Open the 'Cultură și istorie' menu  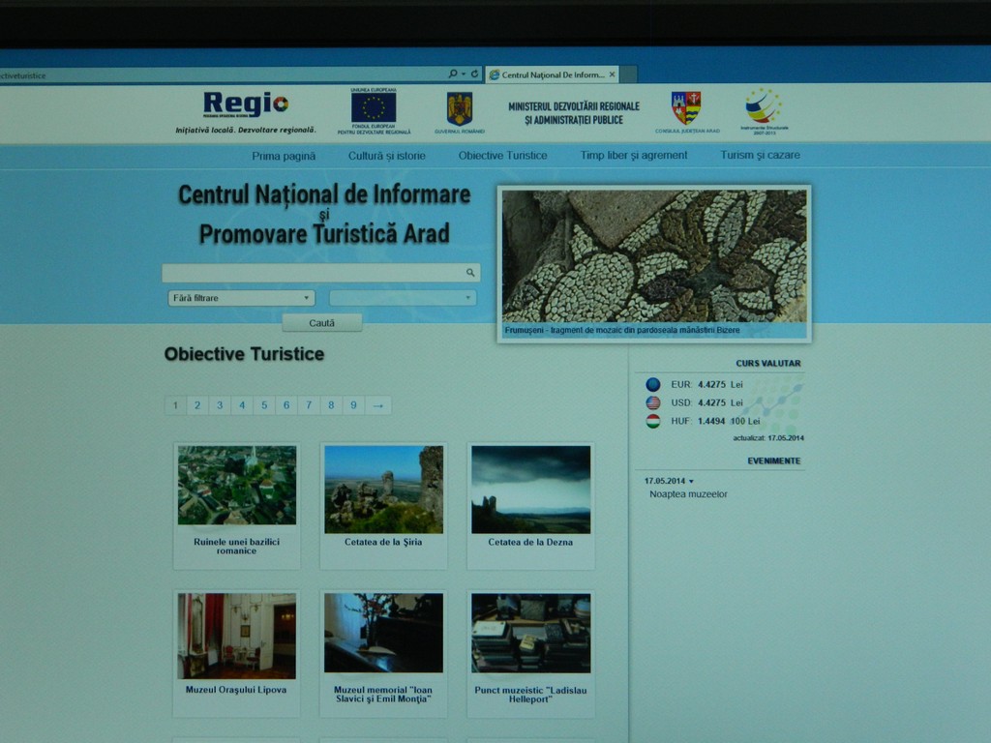(x=386, y=155)
